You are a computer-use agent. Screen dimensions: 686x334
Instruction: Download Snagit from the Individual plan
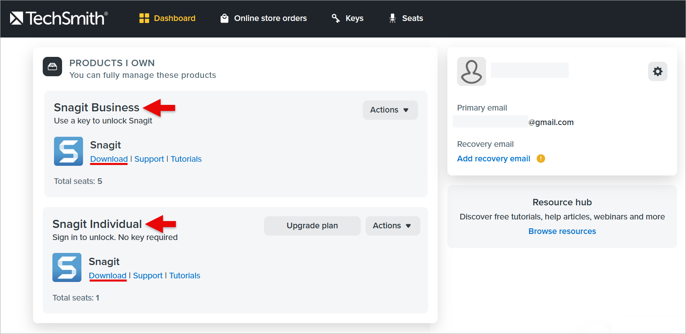coord(108,276)
